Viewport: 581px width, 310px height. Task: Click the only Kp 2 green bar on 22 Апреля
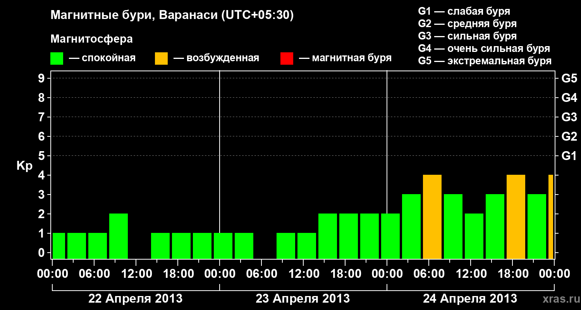[x=119, y=236]
